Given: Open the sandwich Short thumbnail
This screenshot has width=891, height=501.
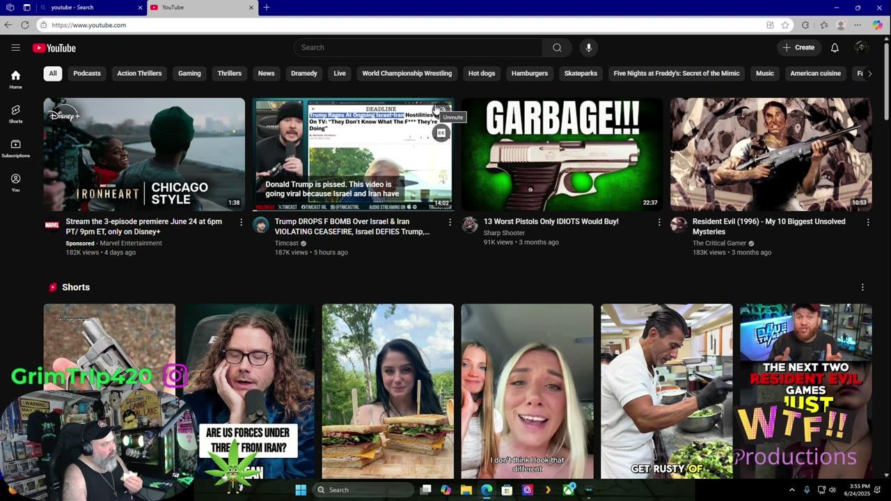Looking at the screenshot, I should click(388, 391).
